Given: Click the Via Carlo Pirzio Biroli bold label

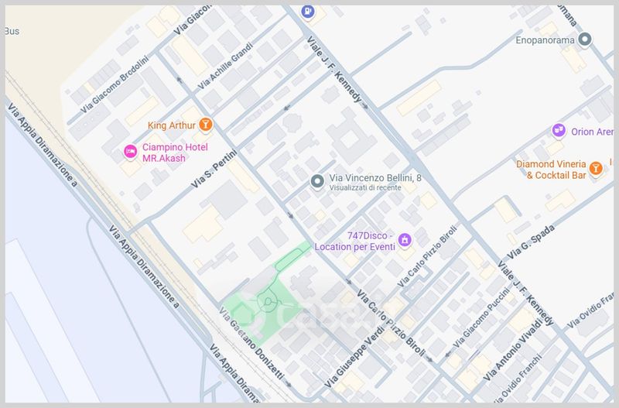Looking at the screenshot, I should [391, 323].
